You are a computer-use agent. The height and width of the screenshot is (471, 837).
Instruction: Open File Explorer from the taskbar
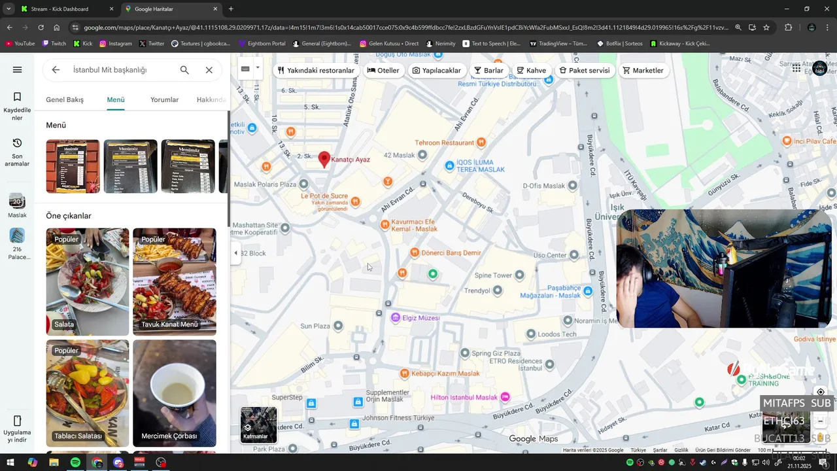[x=54, y=462]
